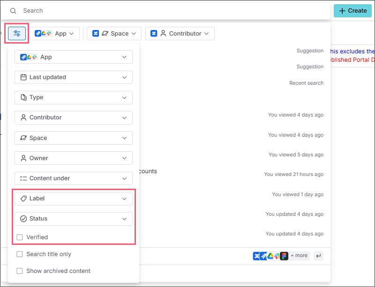Screen dimensions: 375x287
Task: Expand the Contributor filter in the panel
Action: click(74, 118)
